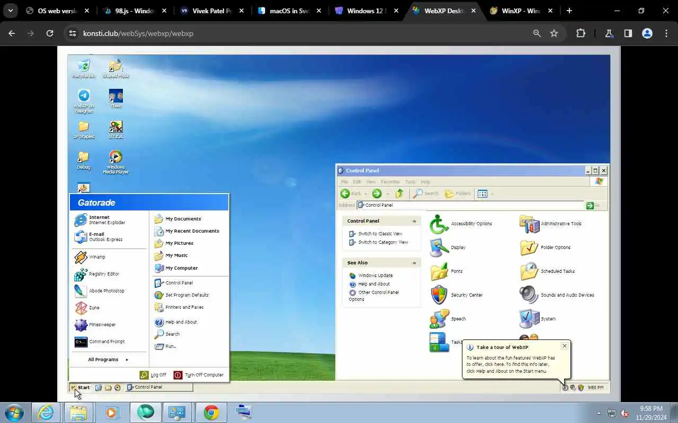Open My Documents from Start menu
Screen dimensions: 678x423
coord(178,219)
